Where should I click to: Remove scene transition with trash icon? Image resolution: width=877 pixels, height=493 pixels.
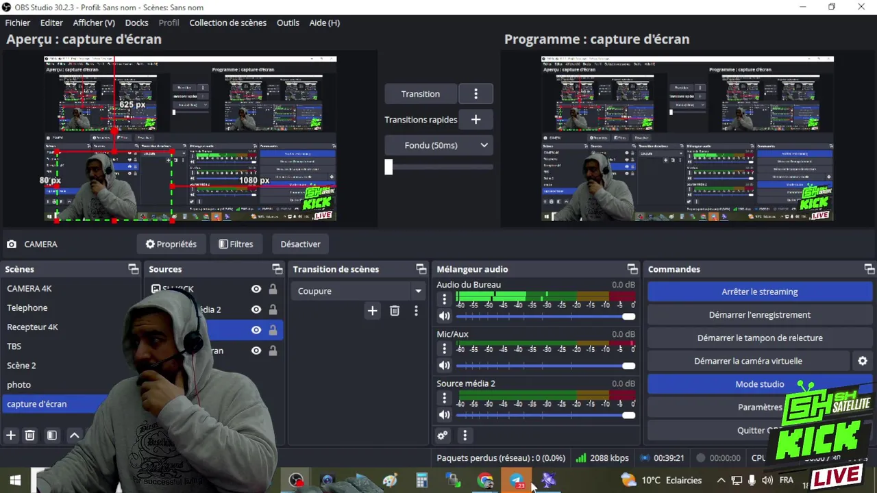(x=395, y=311)
